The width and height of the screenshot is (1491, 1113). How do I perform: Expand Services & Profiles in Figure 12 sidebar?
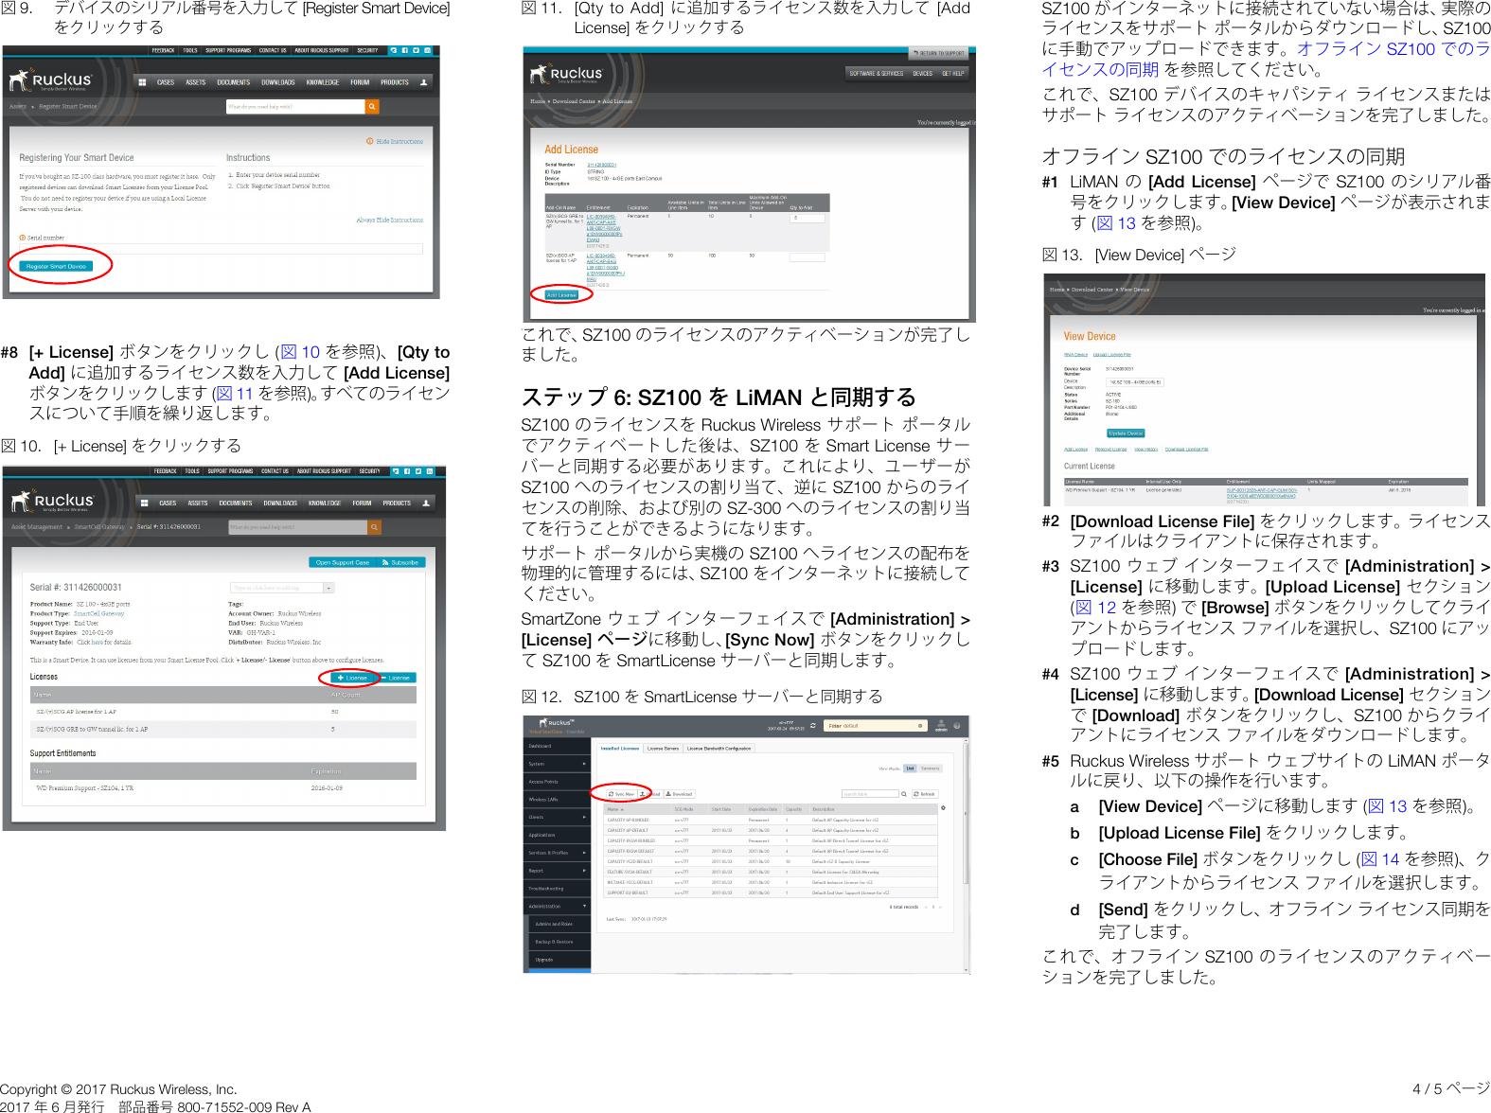pyautogui.click(x=557, y=853)
